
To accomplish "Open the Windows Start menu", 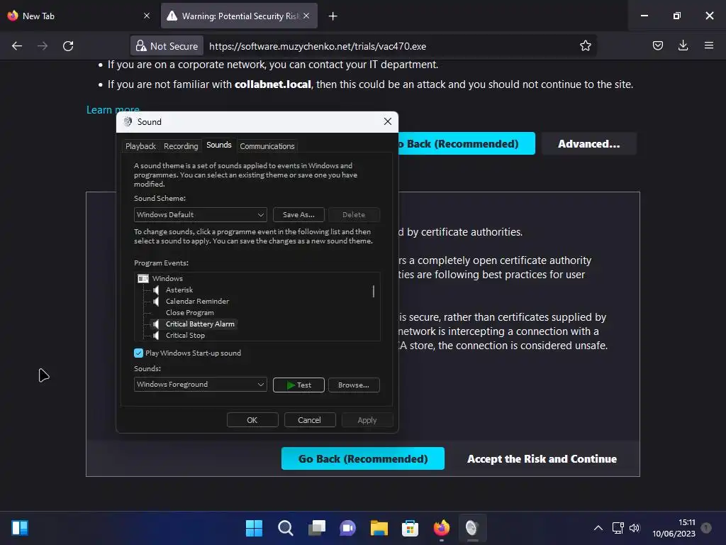I will pos(254,528).
